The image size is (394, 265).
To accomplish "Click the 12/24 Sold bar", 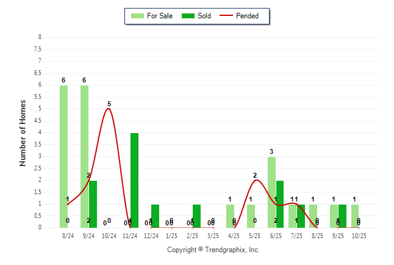I will pyautogui.click(x=155, y=216).
